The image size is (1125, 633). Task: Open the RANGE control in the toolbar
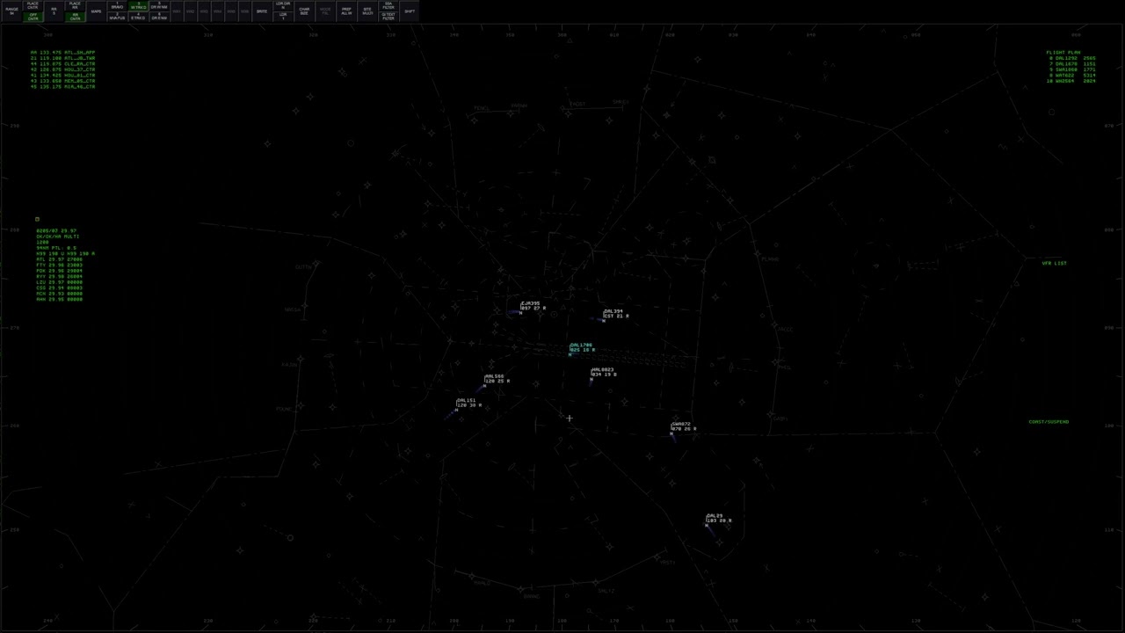point(11,11)
